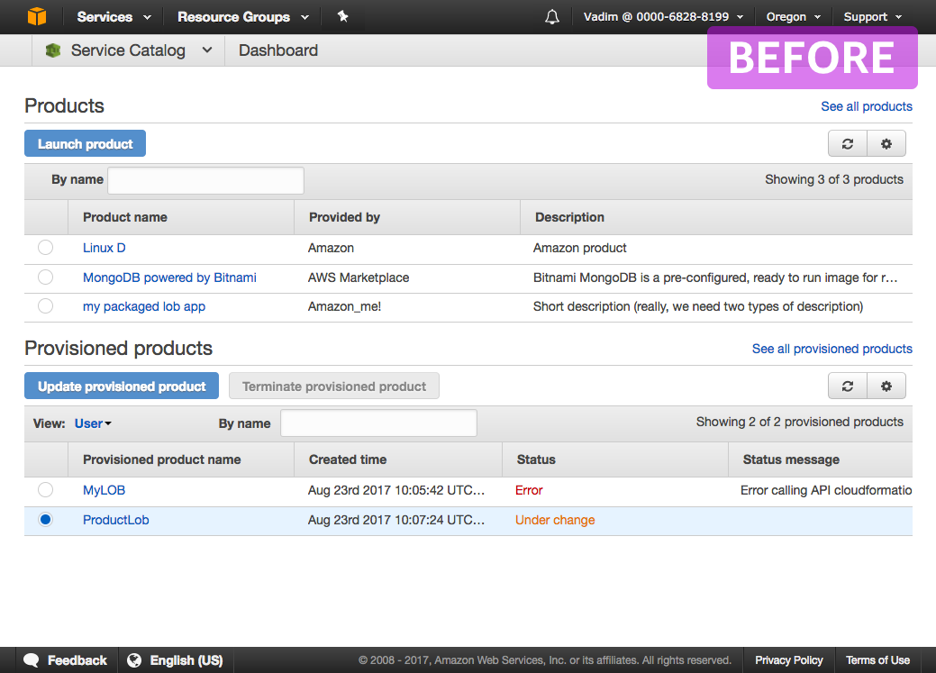Click the pin shortcut icon in top bar
Image resolution: width=936 pixels, height=673 pixels.
pyautogui.click(x=342, y=16)
